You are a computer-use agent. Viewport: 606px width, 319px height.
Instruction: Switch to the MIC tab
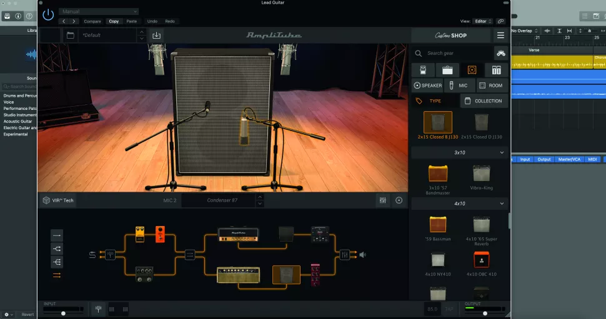point(459,86)
